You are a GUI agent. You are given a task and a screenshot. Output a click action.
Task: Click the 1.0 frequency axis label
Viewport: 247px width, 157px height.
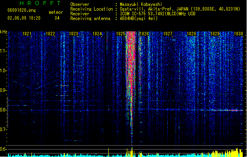pyautogui.click(x=4, y=71)
